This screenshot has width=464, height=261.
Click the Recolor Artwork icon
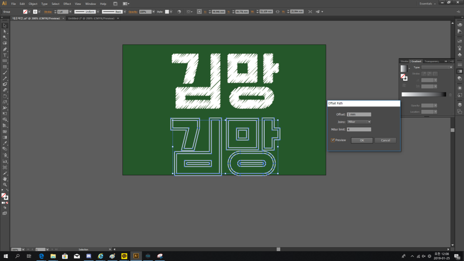pos(179,11)
